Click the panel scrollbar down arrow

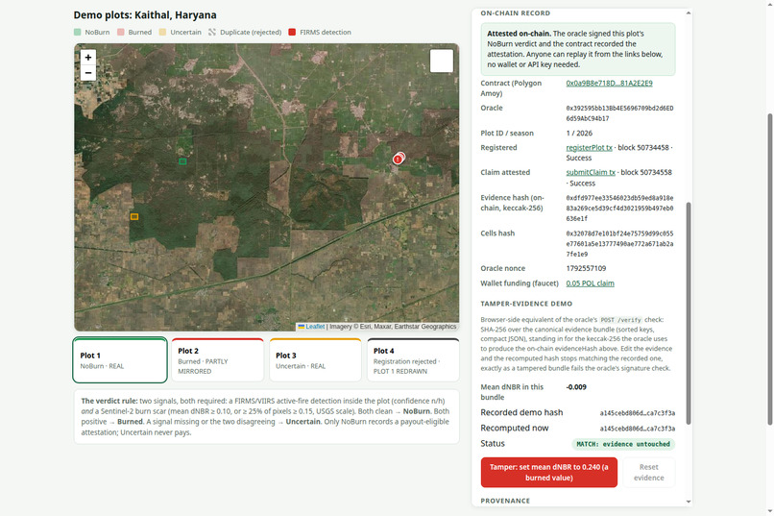(689, 502)
